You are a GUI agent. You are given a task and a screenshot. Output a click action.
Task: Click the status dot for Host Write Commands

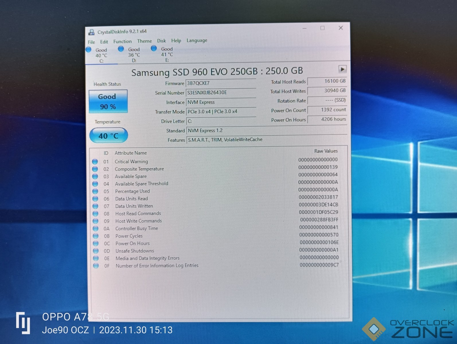95,221
